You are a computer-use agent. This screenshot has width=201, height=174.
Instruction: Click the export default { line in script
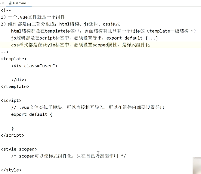[x=32, y=114]
